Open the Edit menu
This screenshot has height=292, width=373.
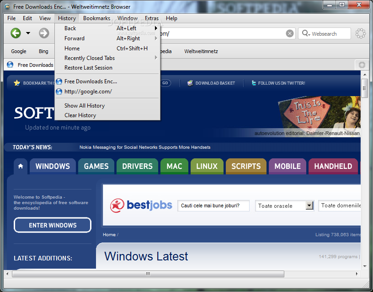click(x=27, y=18)
